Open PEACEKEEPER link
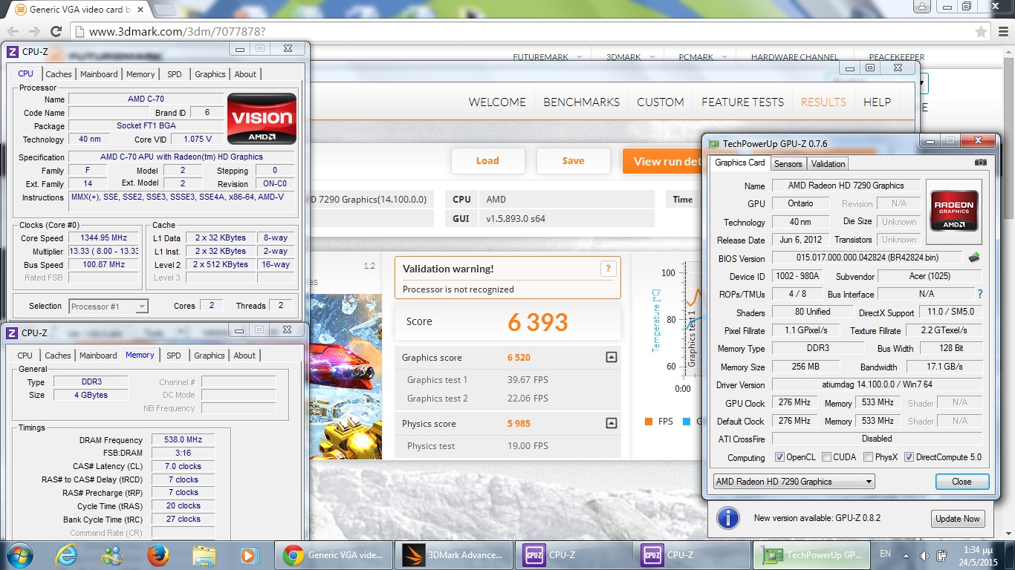1015x570 pixels. point(897,57)
